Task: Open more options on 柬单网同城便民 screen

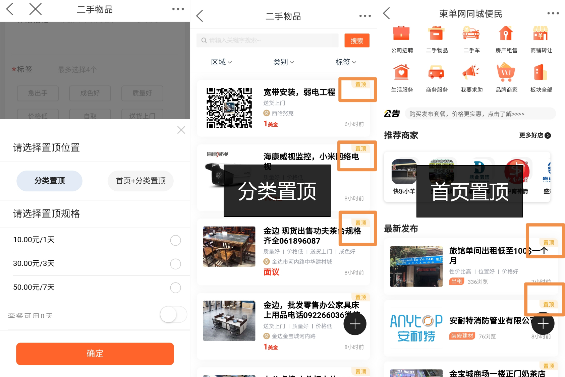Action: [x=553, y=13]
